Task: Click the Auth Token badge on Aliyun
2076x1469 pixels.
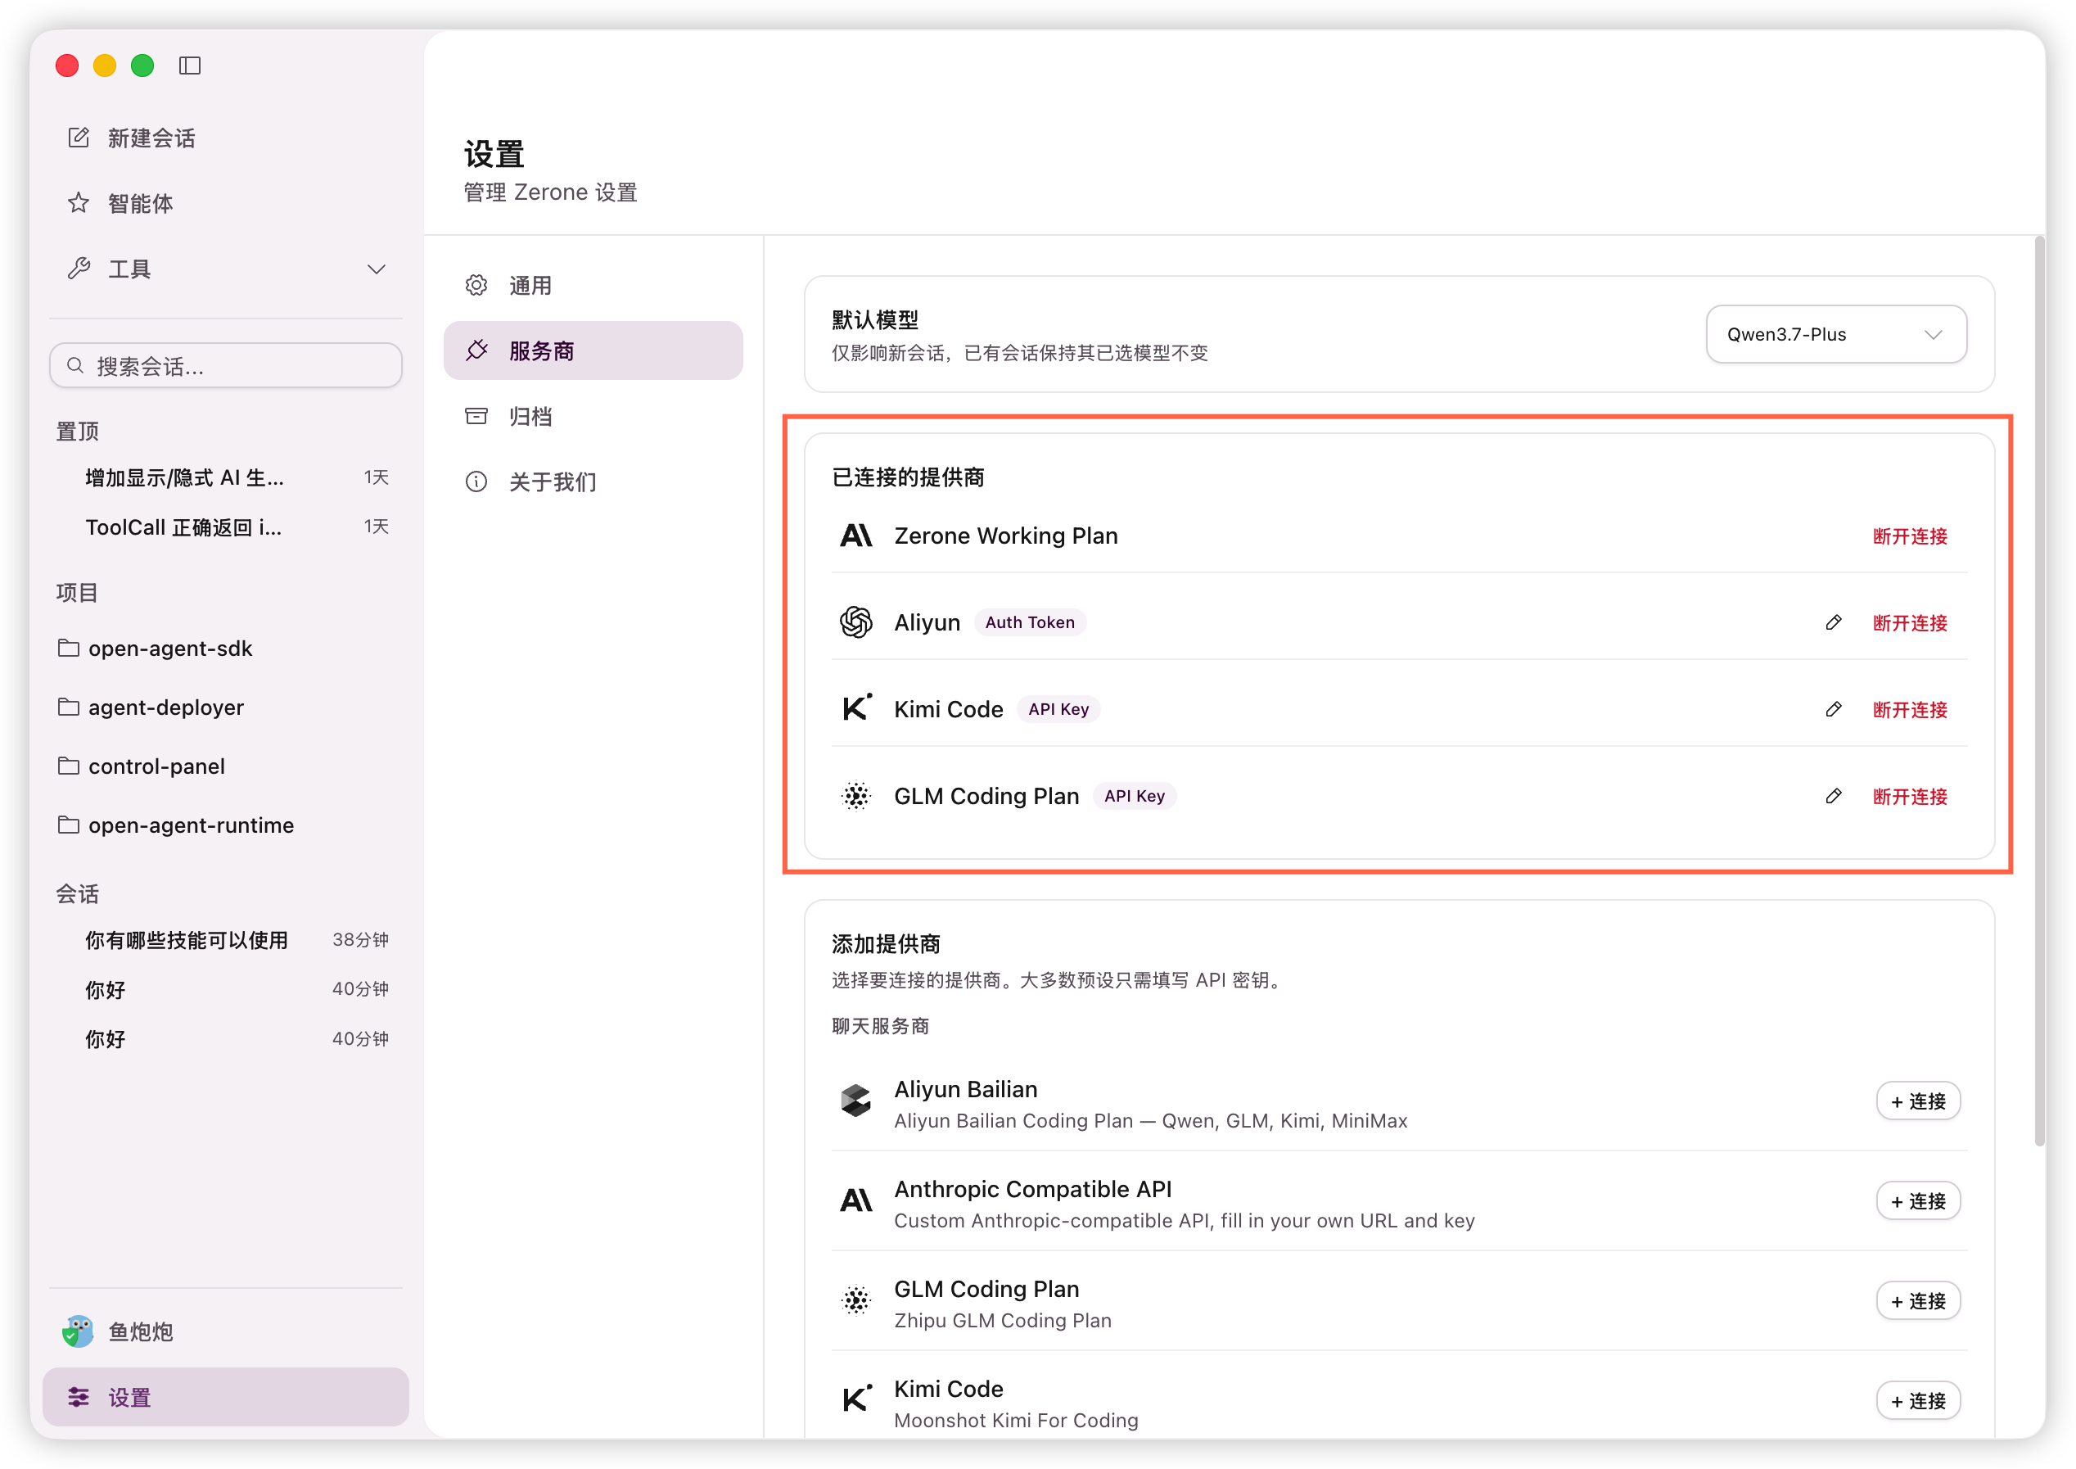Action: click(1030, 622)
